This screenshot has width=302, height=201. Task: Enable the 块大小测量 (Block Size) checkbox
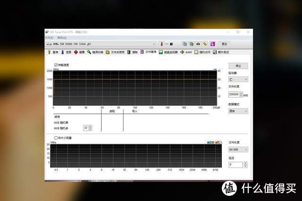pyautogui.click(x=56, y=138)
